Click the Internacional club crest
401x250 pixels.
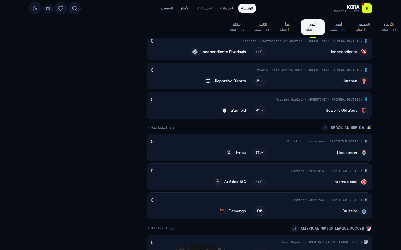(364, 182)
